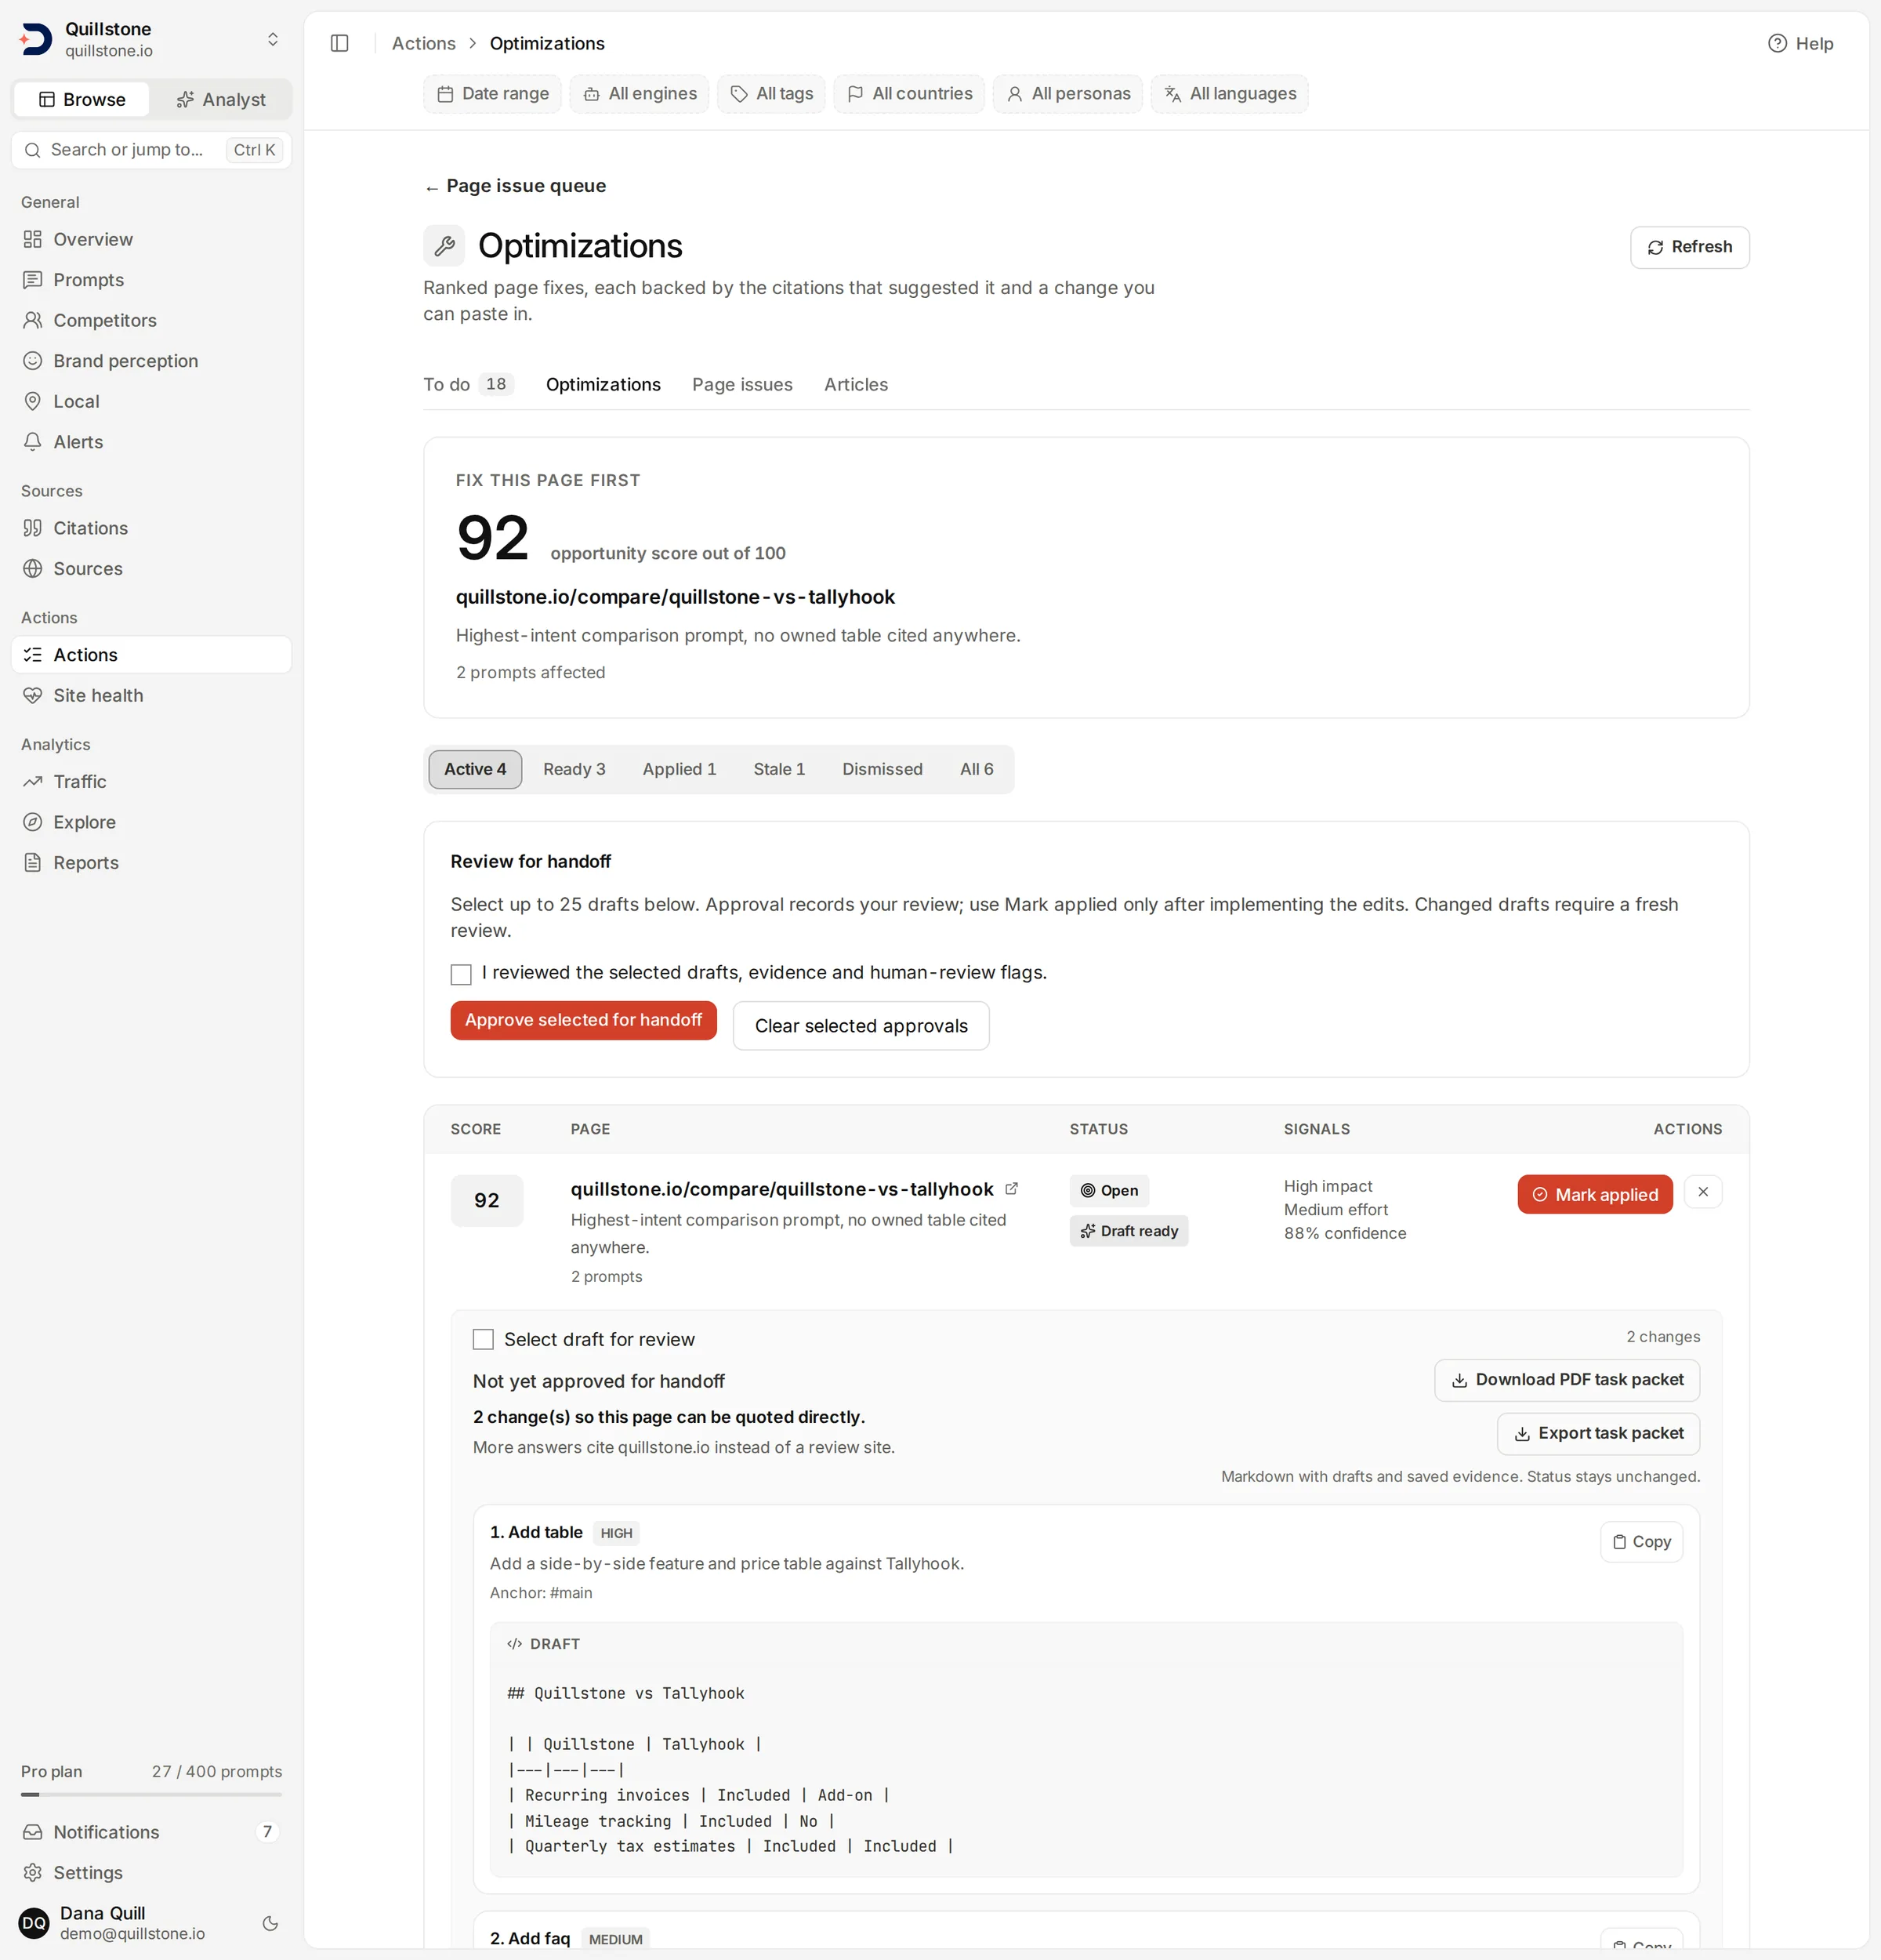Click the Overview sidebar icon
Screen dimensions: 1881x1960
click(x=33, y=239)
